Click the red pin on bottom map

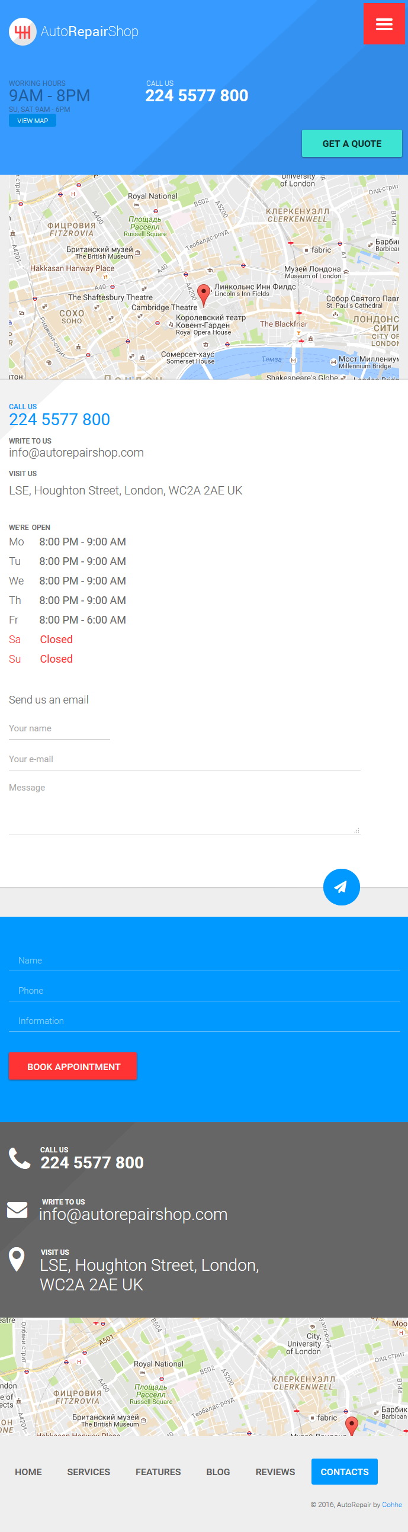tap(352, 1426)
